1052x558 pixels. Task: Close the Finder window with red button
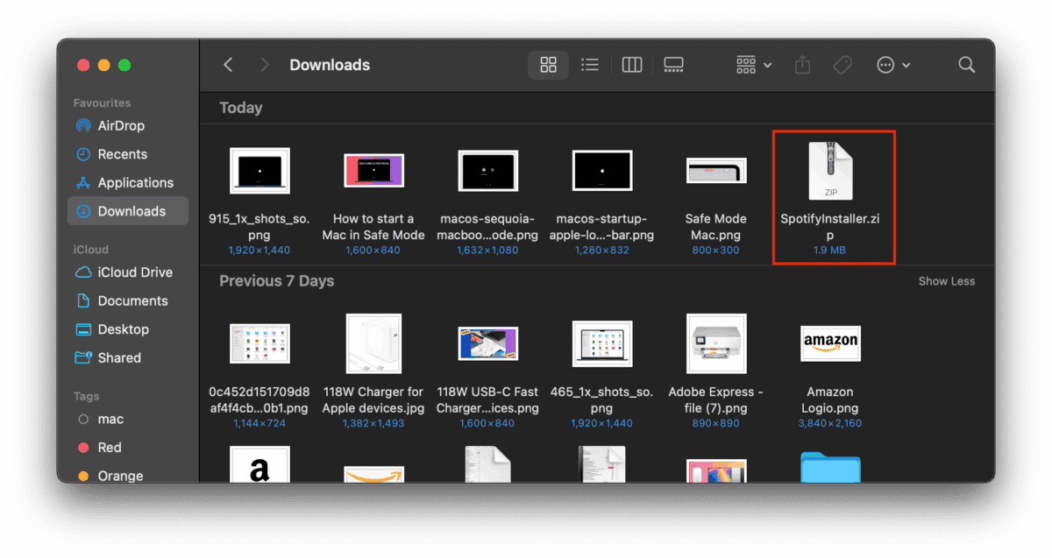coord(84,65)
